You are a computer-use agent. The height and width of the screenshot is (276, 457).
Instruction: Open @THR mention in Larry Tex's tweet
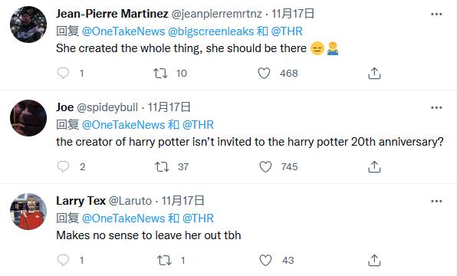click(198, 219)
